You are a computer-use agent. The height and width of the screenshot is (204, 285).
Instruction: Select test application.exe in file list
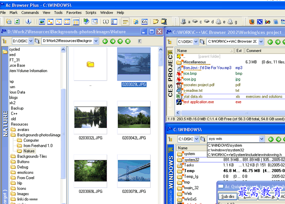coord(198,102)
